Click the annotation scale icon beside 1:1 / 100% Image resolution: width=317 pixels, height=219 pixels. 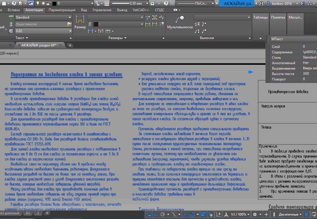(227, 214)
